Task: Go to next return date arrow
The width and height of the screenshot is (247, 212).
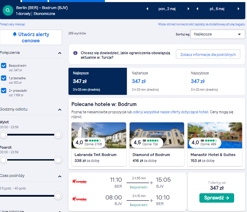Action: point(238,9)
